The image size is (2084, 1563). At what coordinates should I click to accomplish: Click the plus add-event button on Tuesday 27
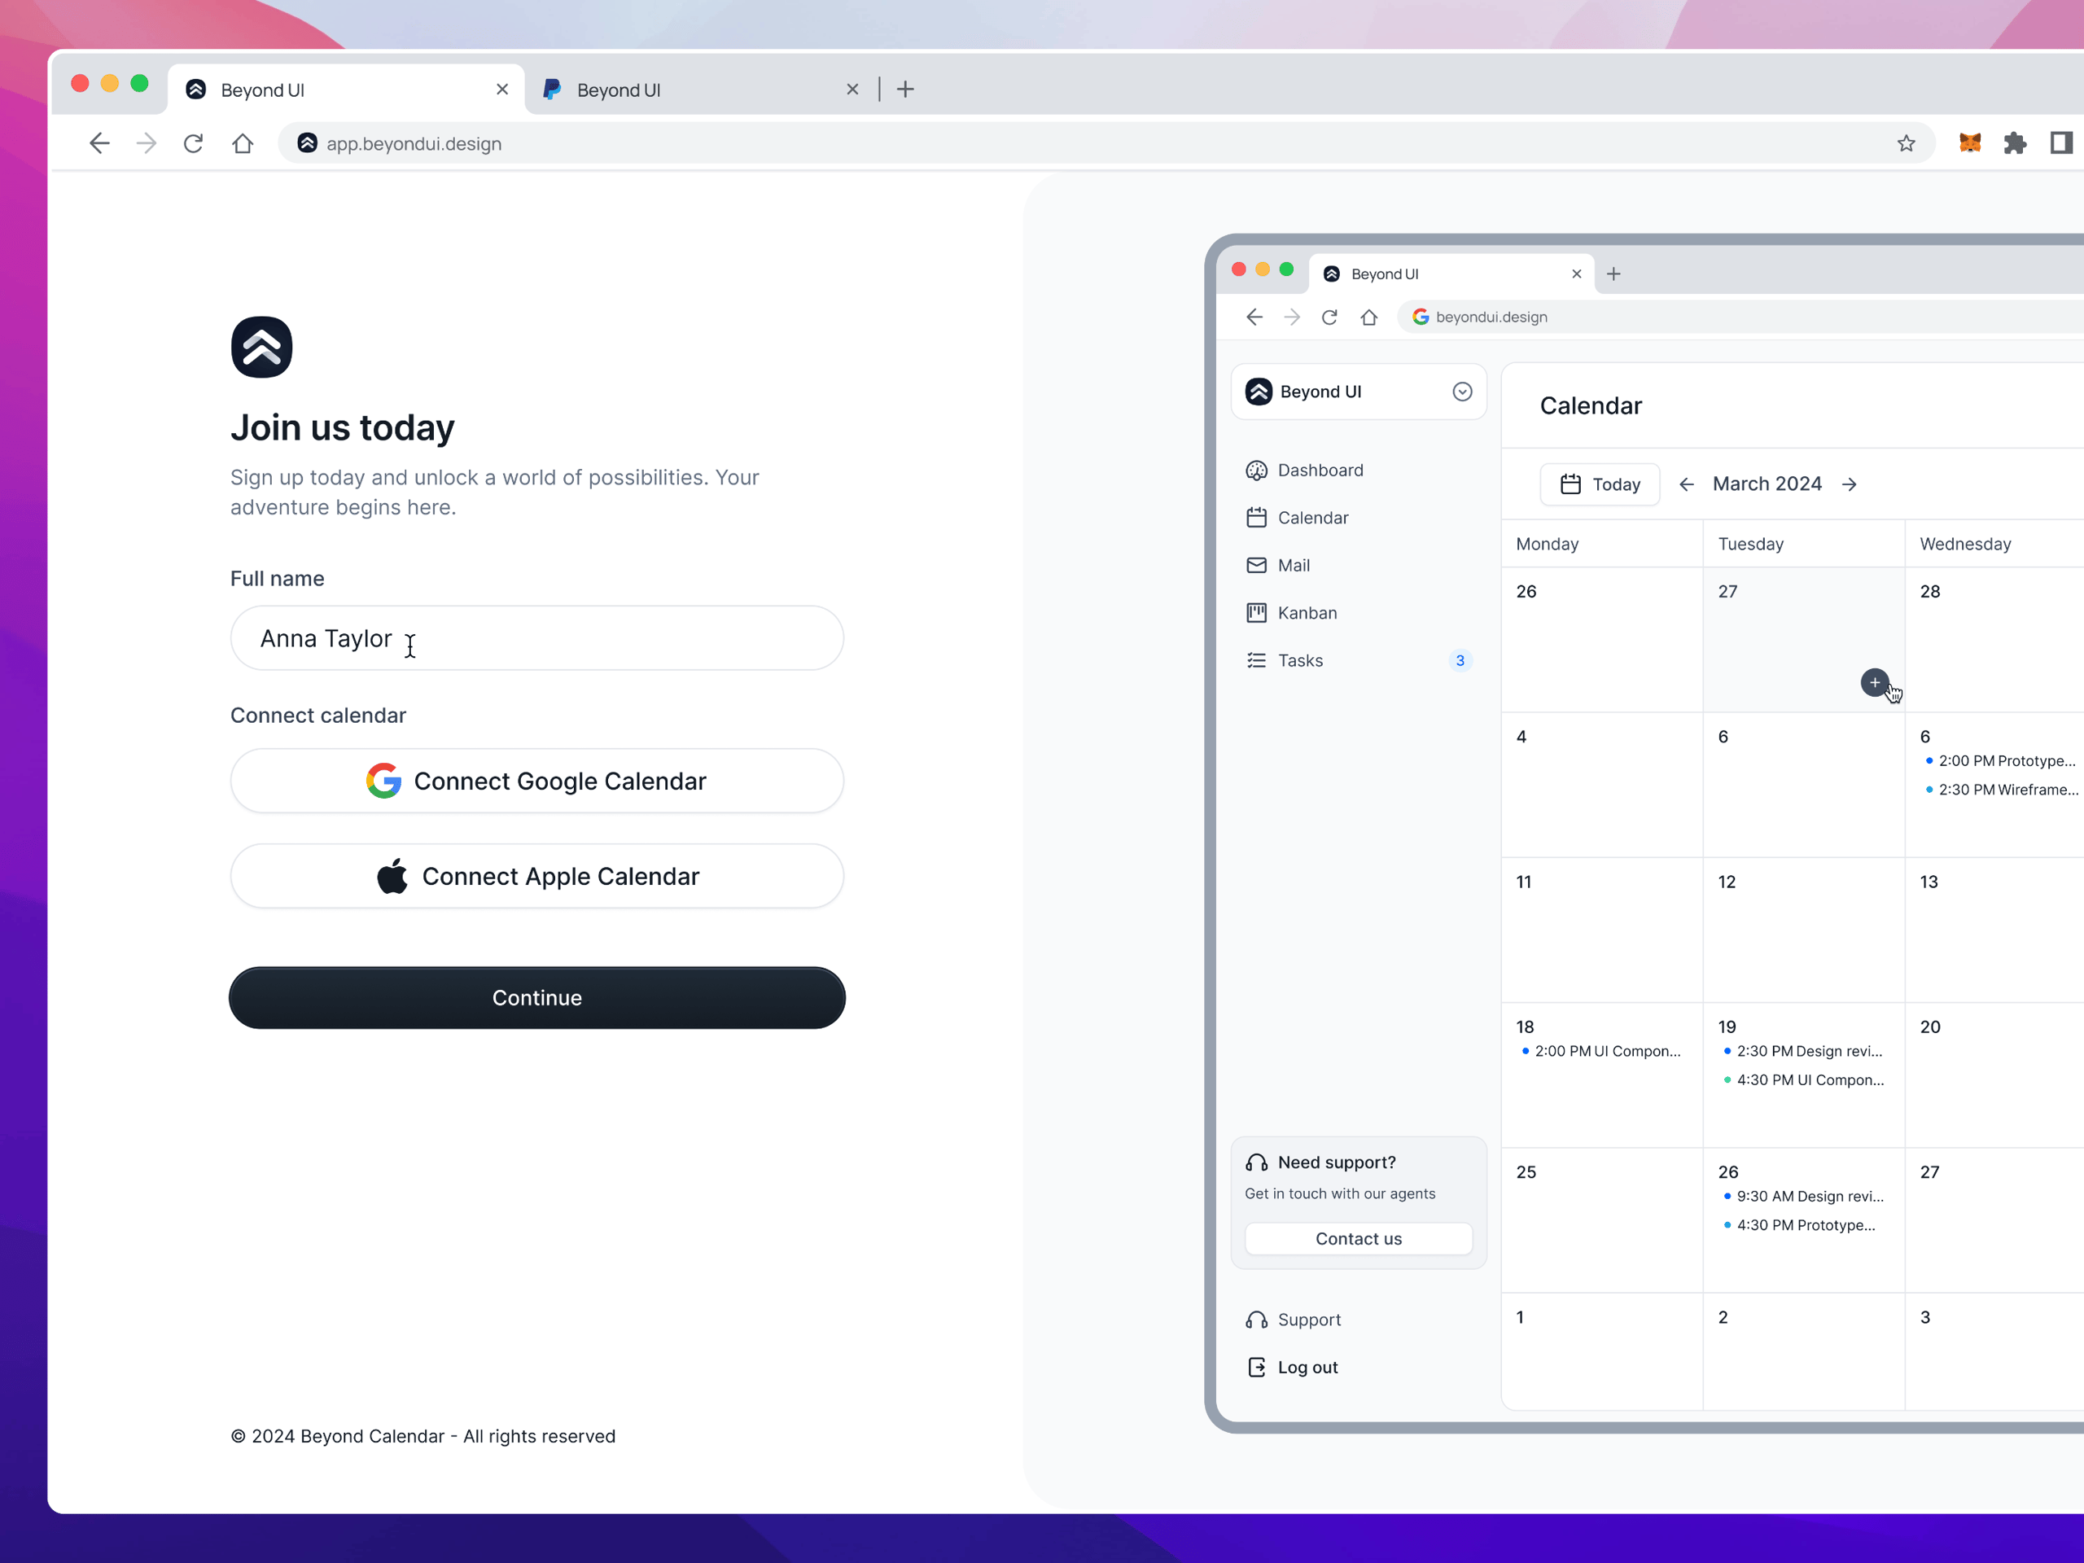(1875, 683)
